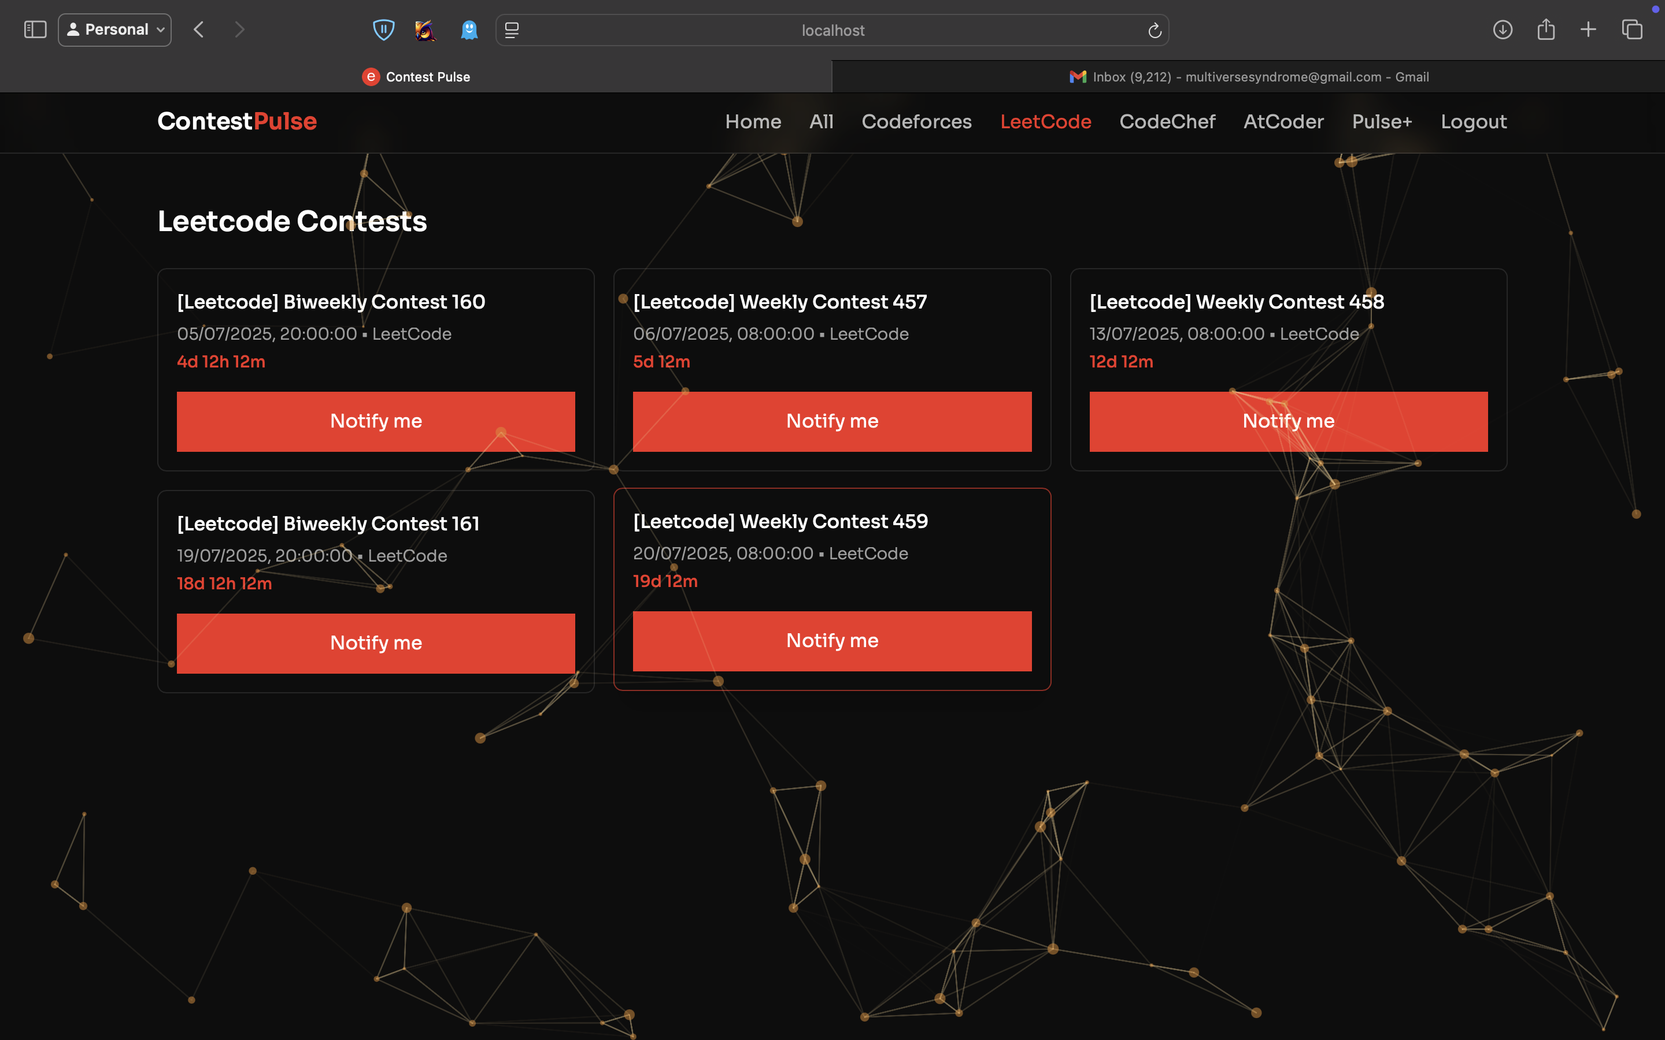Switch to the Contest Pulse tab
Viewport: 1665px width, 1040px height.
[x=416, y=76]
